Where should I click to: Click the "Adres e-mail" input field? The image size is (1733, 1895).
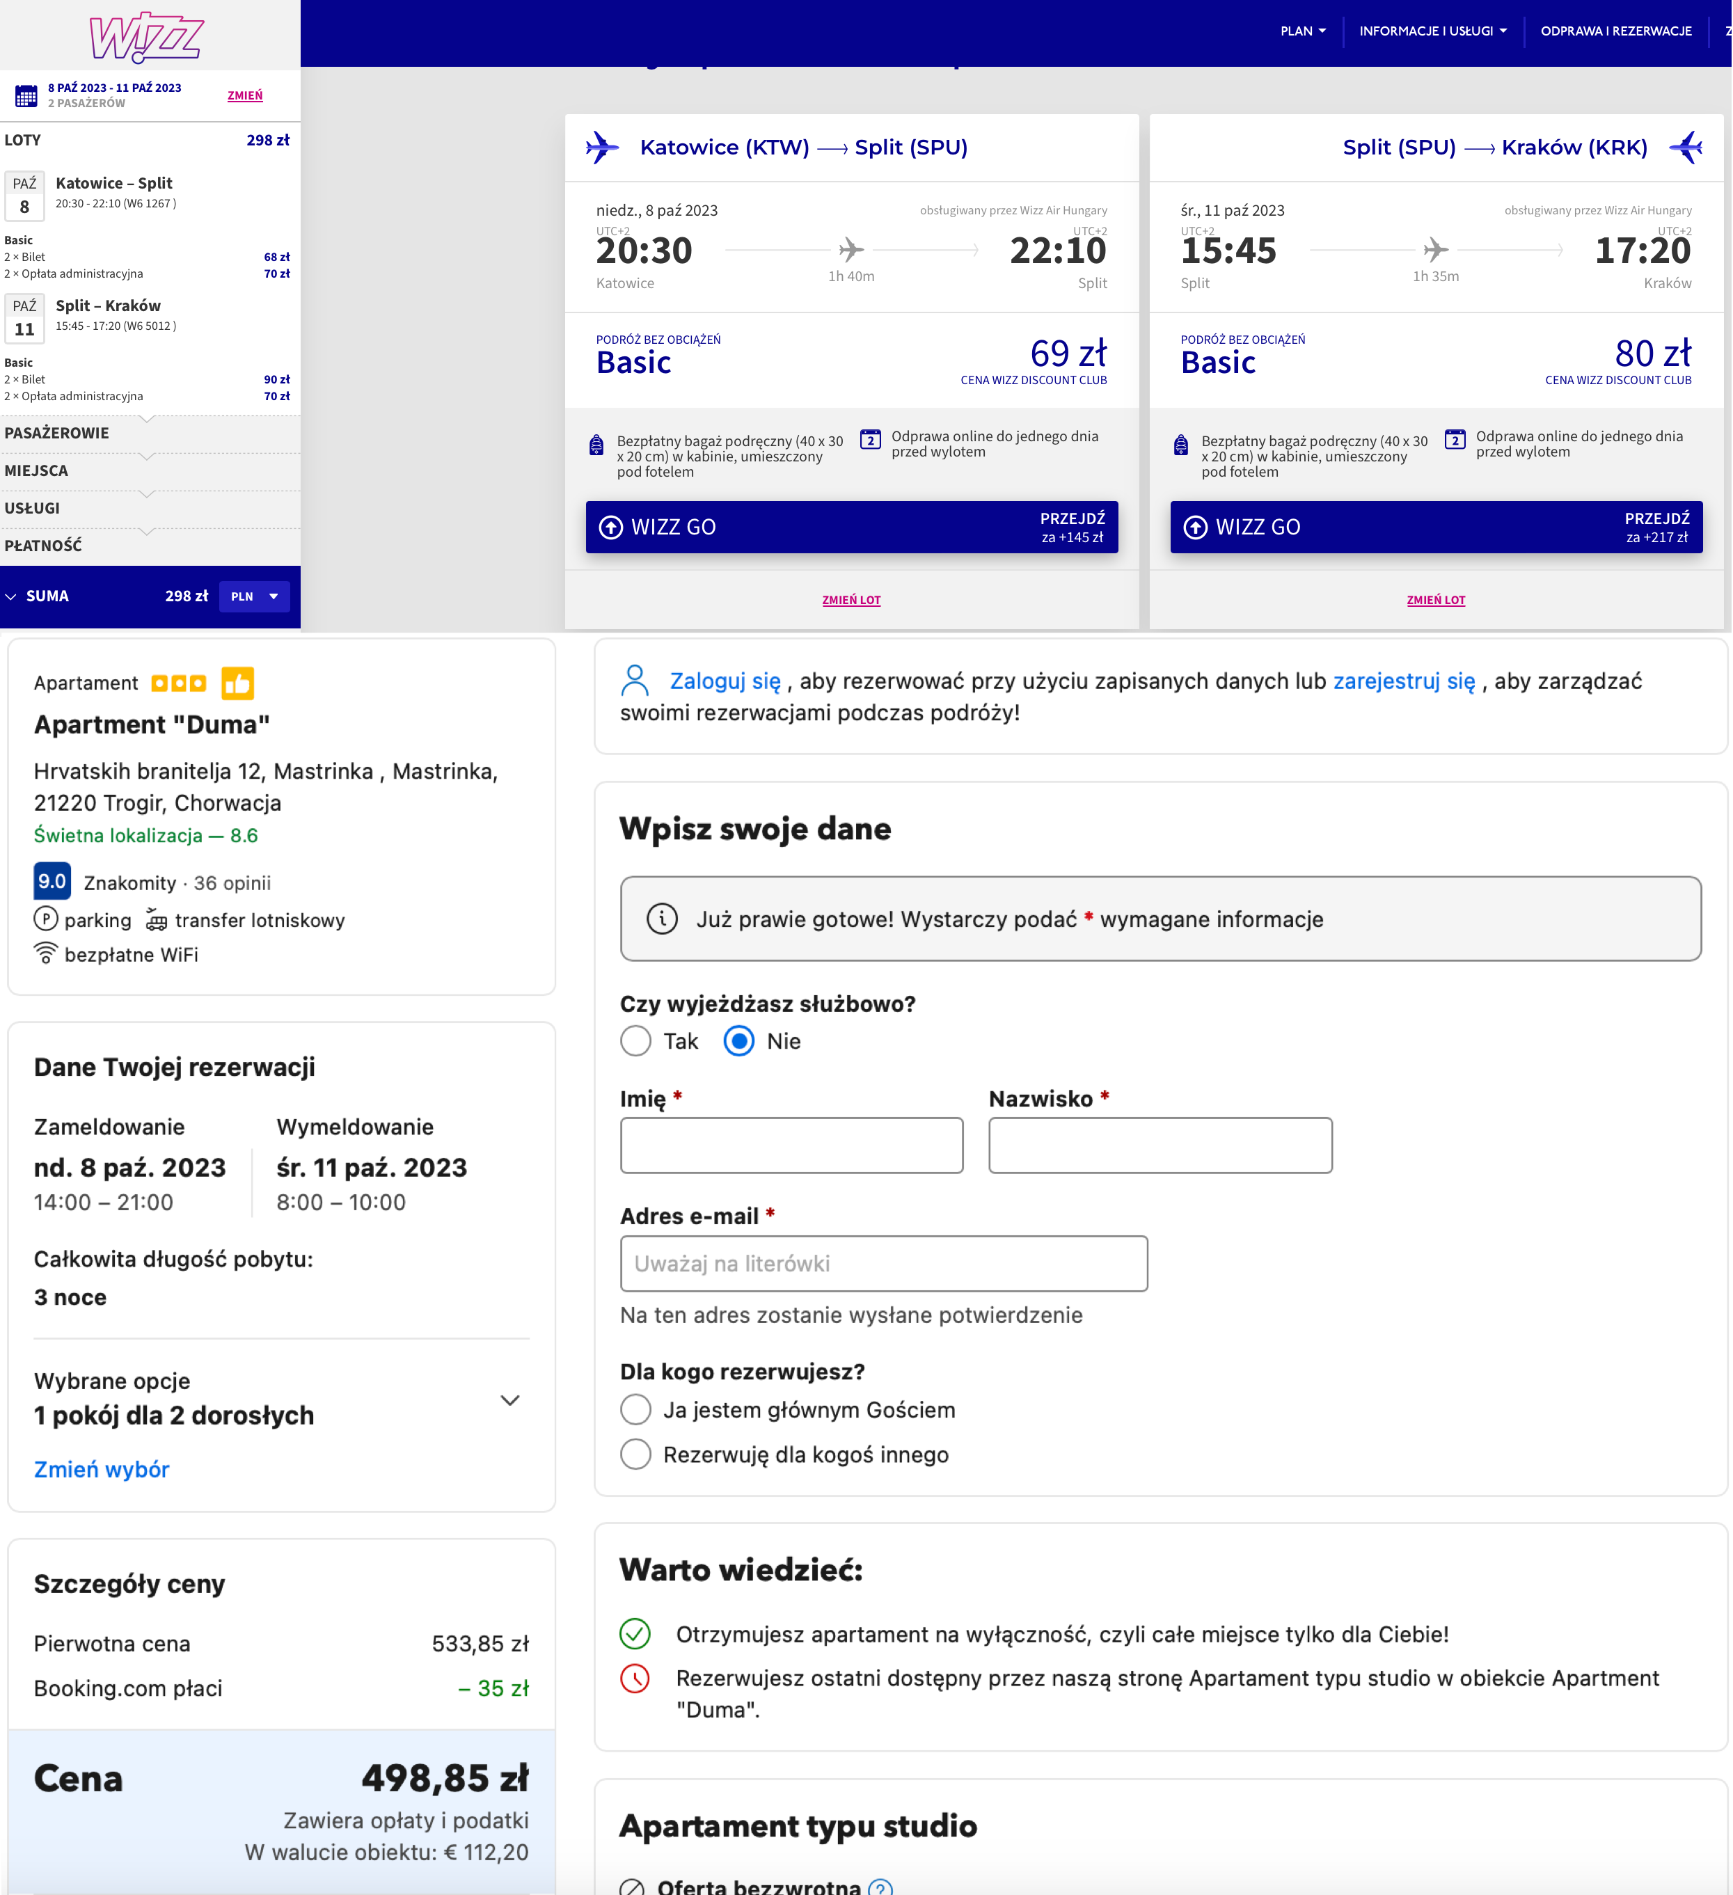tap(883, 1263)
